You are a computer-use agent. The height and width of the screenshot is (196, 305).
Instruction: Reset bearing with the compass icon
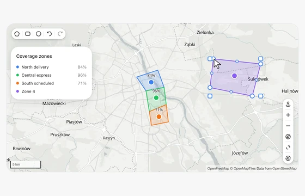coord(288,137)
